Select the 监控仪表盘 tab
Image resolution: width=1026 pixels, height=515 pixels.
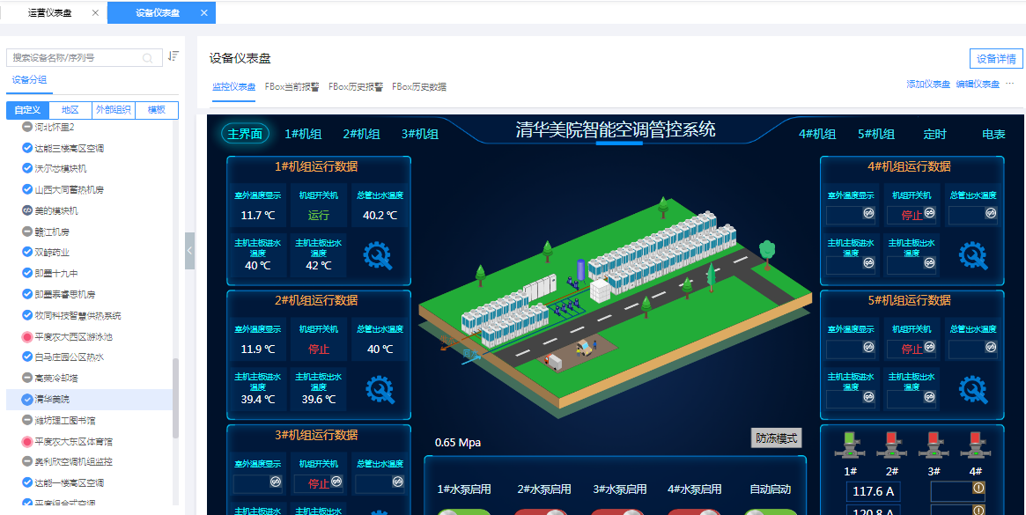tap(233, 86)
